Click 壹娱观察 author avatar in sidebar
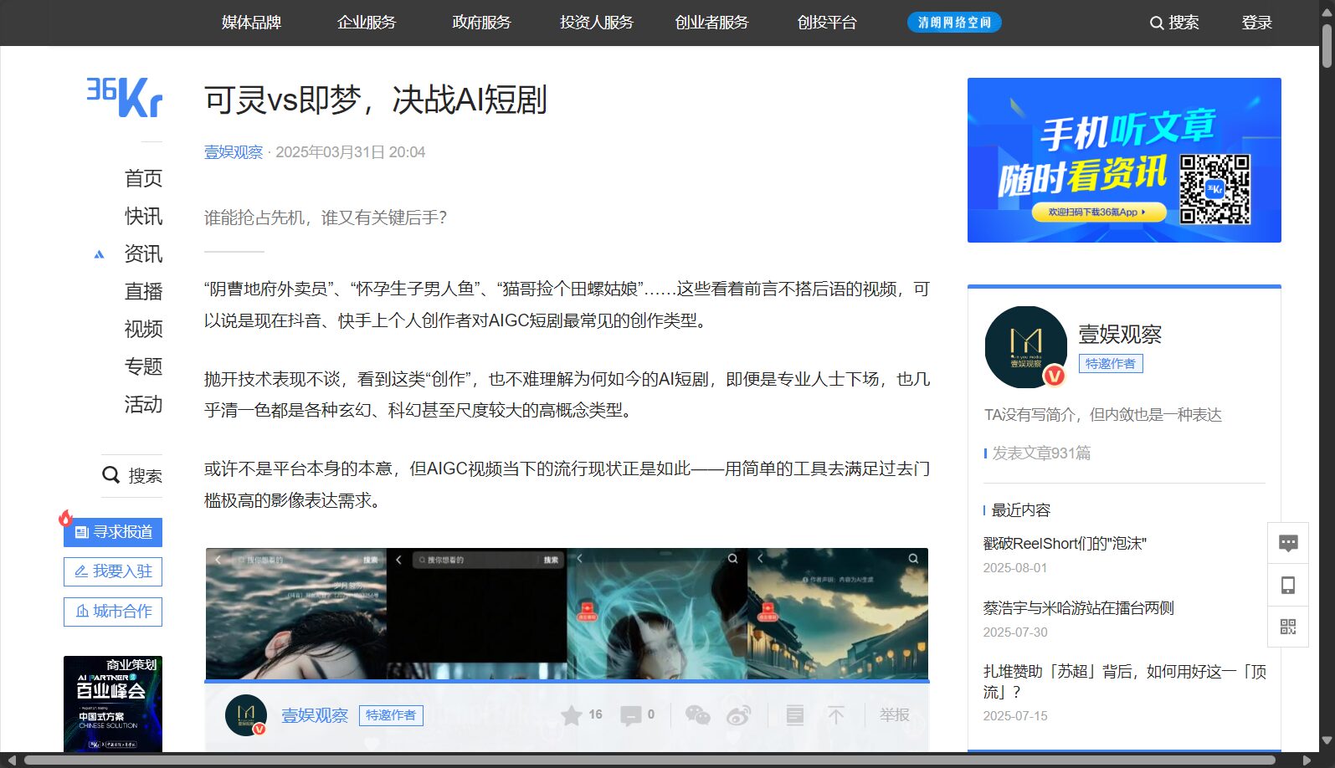Image resolution: width=1335 pixels, height=768 pixels. pyautogui.click(x=1026, y=347)
